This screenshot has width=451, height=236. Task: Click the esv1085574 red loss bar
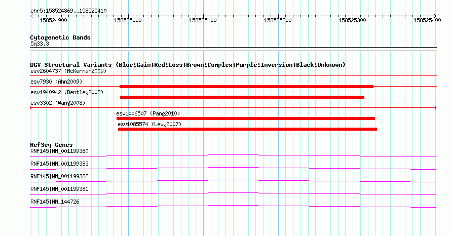[247, 129]
